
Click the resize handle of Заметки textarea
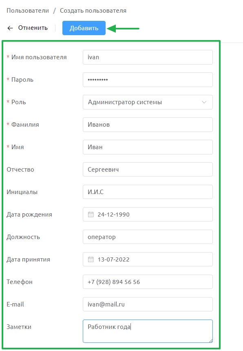tap(211, 340)
